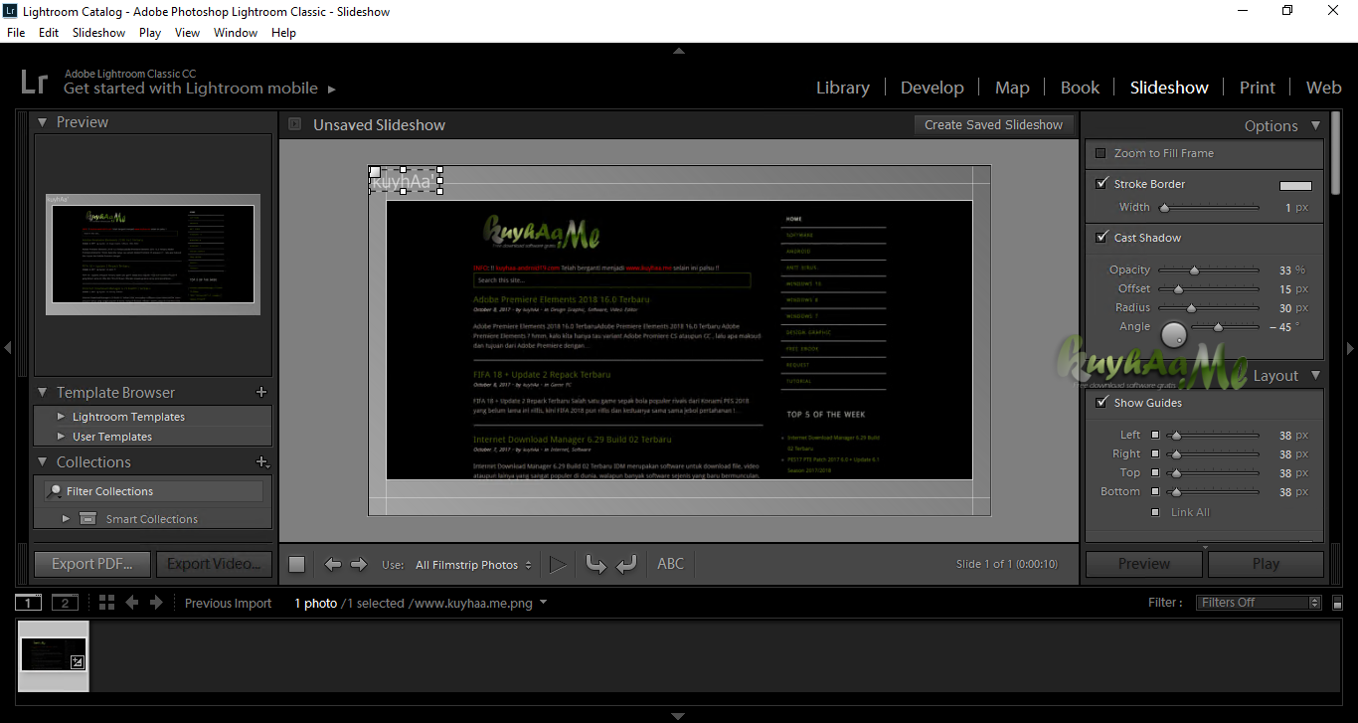
Task: Collapse the Collections panel
Action: (x=43, y=461)
